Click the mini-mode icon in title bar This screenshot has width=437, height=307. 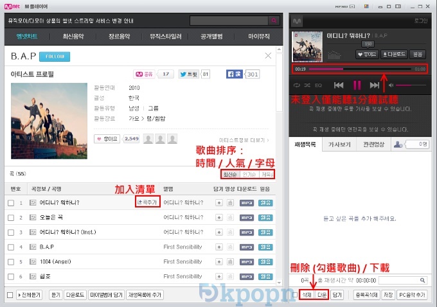(380, 6)
